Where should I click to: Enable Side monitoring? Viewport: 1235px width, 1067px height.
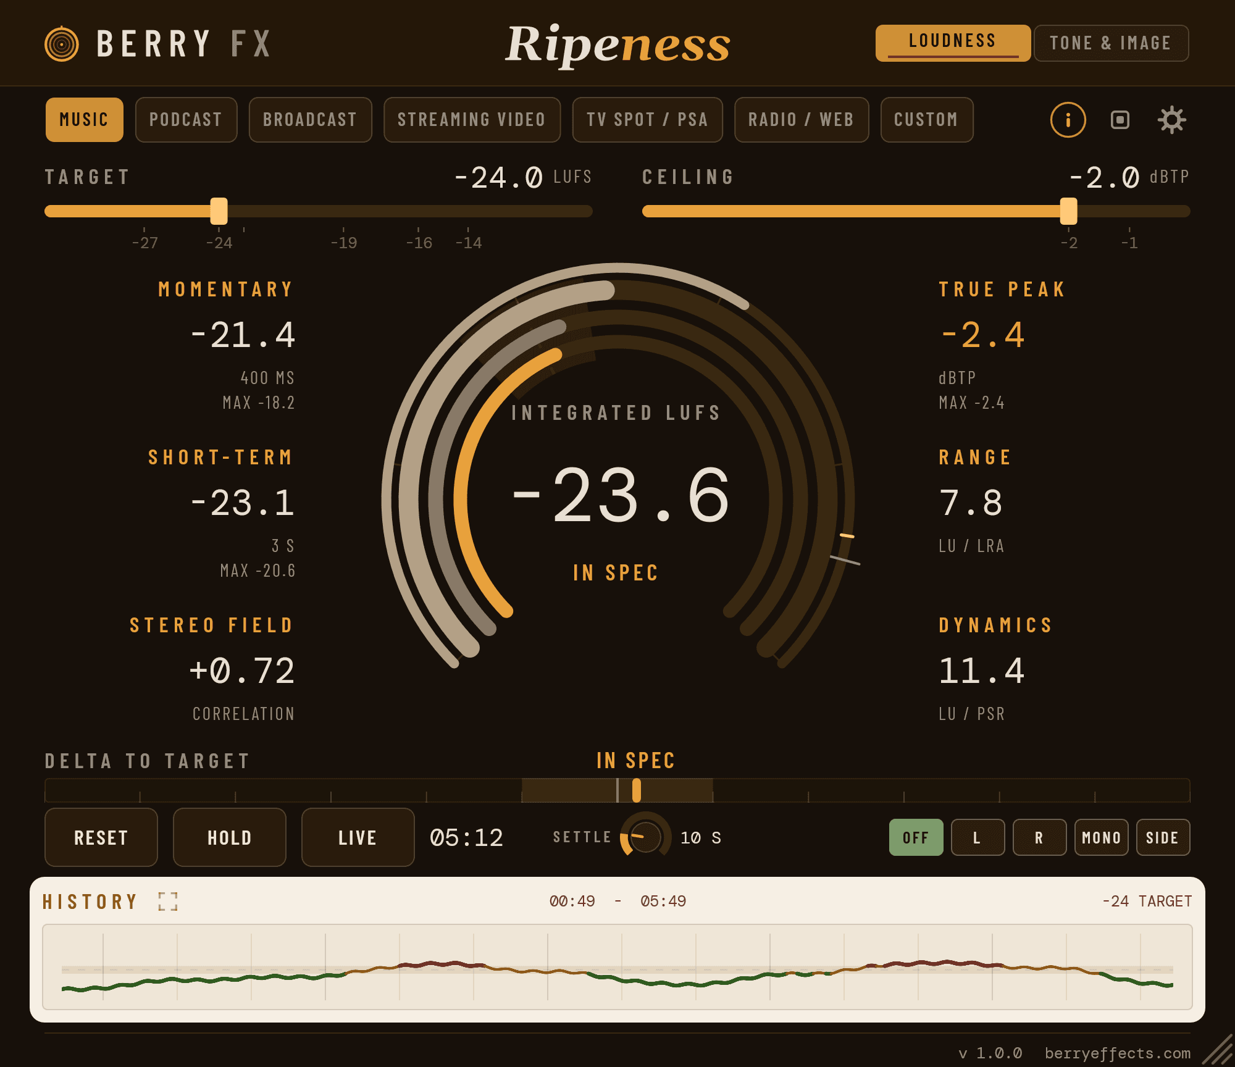[x=1163, y=837]
